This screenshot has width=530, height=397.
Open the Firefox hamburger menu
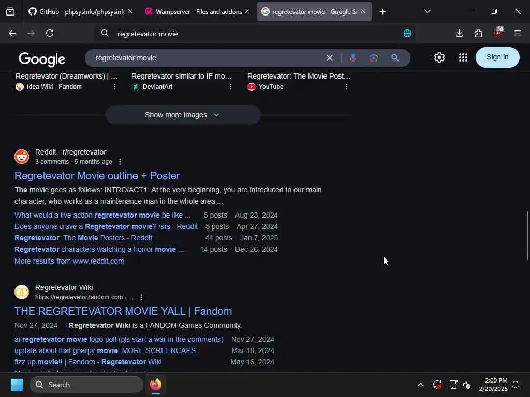[x=517, y=33]
